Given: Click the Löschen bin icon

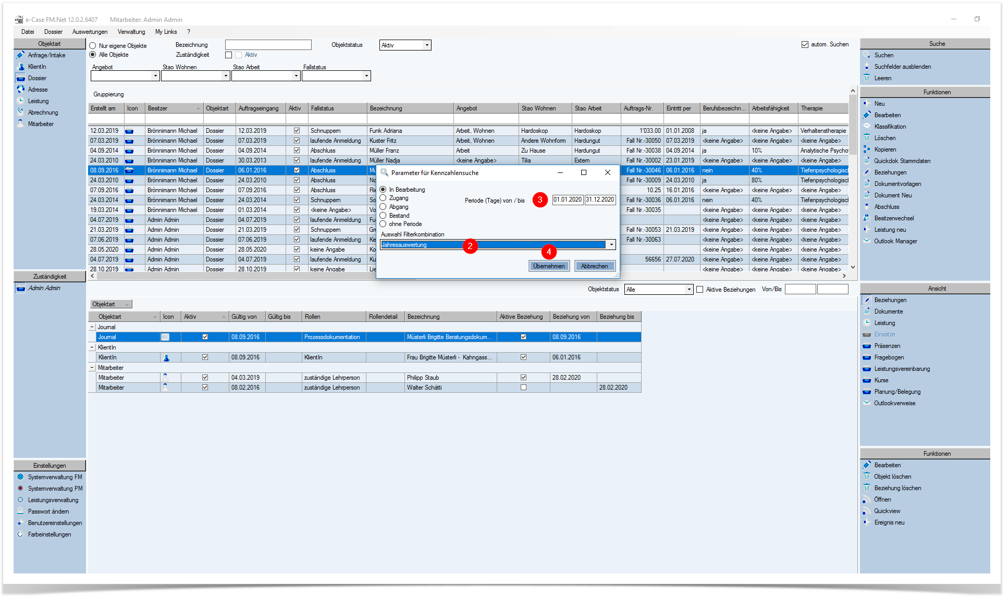Looking at the screenshot, I should [x=867, y=138].
